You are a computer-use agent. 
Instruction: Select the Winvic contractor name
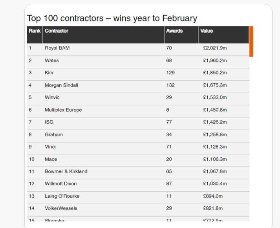[x=52, y=97]
